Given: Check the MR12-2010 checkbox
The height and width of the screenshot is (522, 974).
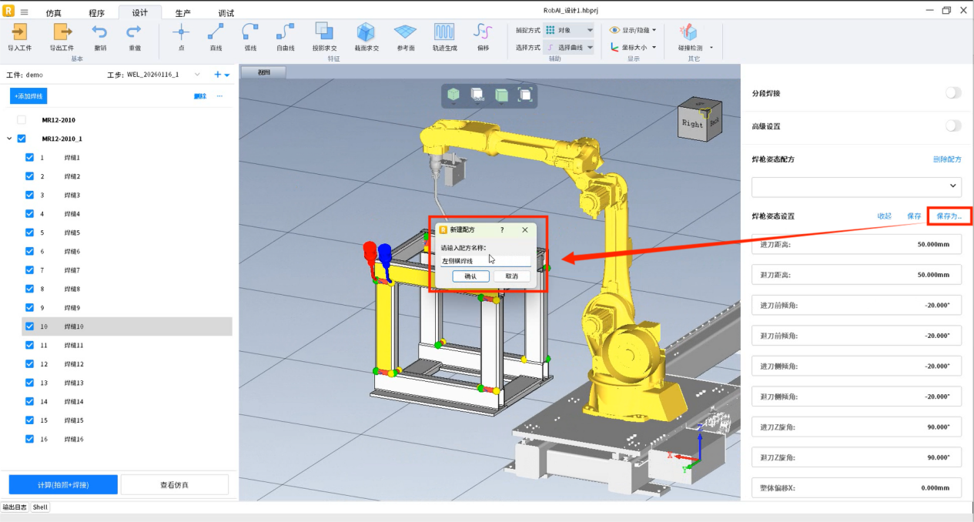Looking at the screenshot, I should [x=22, y=120].
